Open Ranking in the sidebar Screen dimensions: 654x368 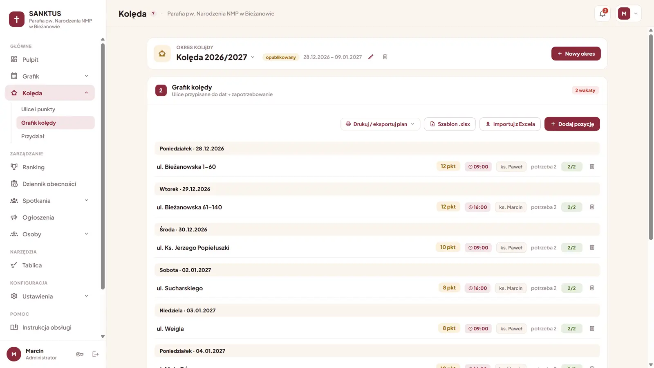pos(50,167)
